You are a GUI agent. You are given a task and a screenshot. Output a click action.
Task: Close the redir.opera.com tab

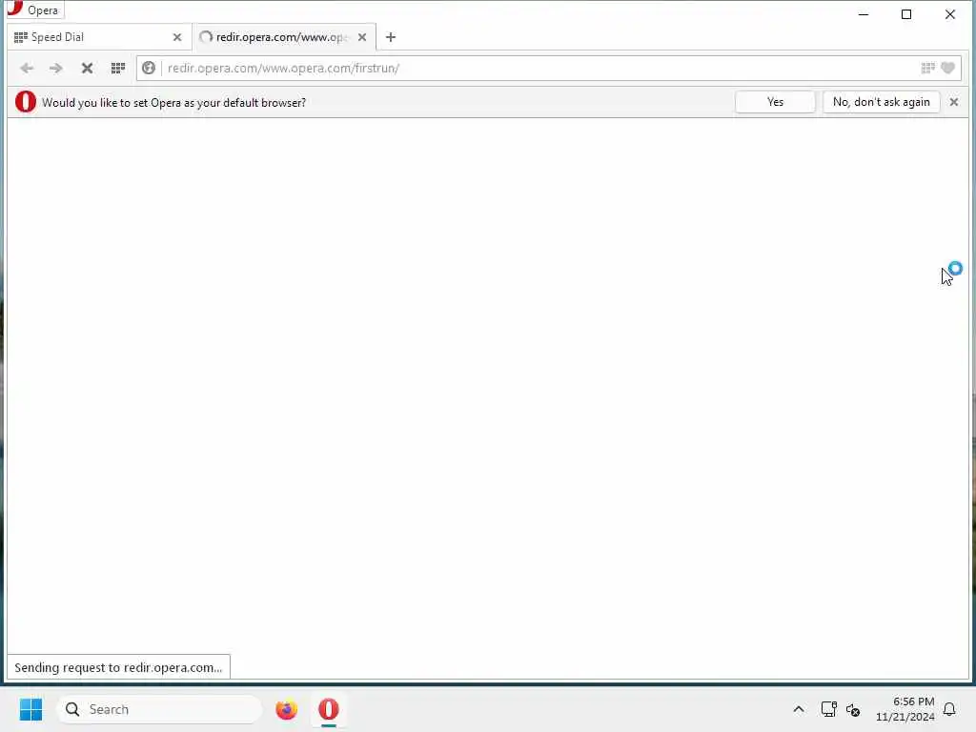point(362,37)
